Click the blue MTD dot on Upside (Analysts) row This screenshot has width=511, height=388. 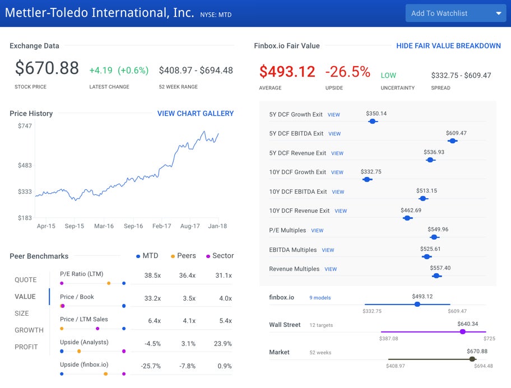point(62,351)
